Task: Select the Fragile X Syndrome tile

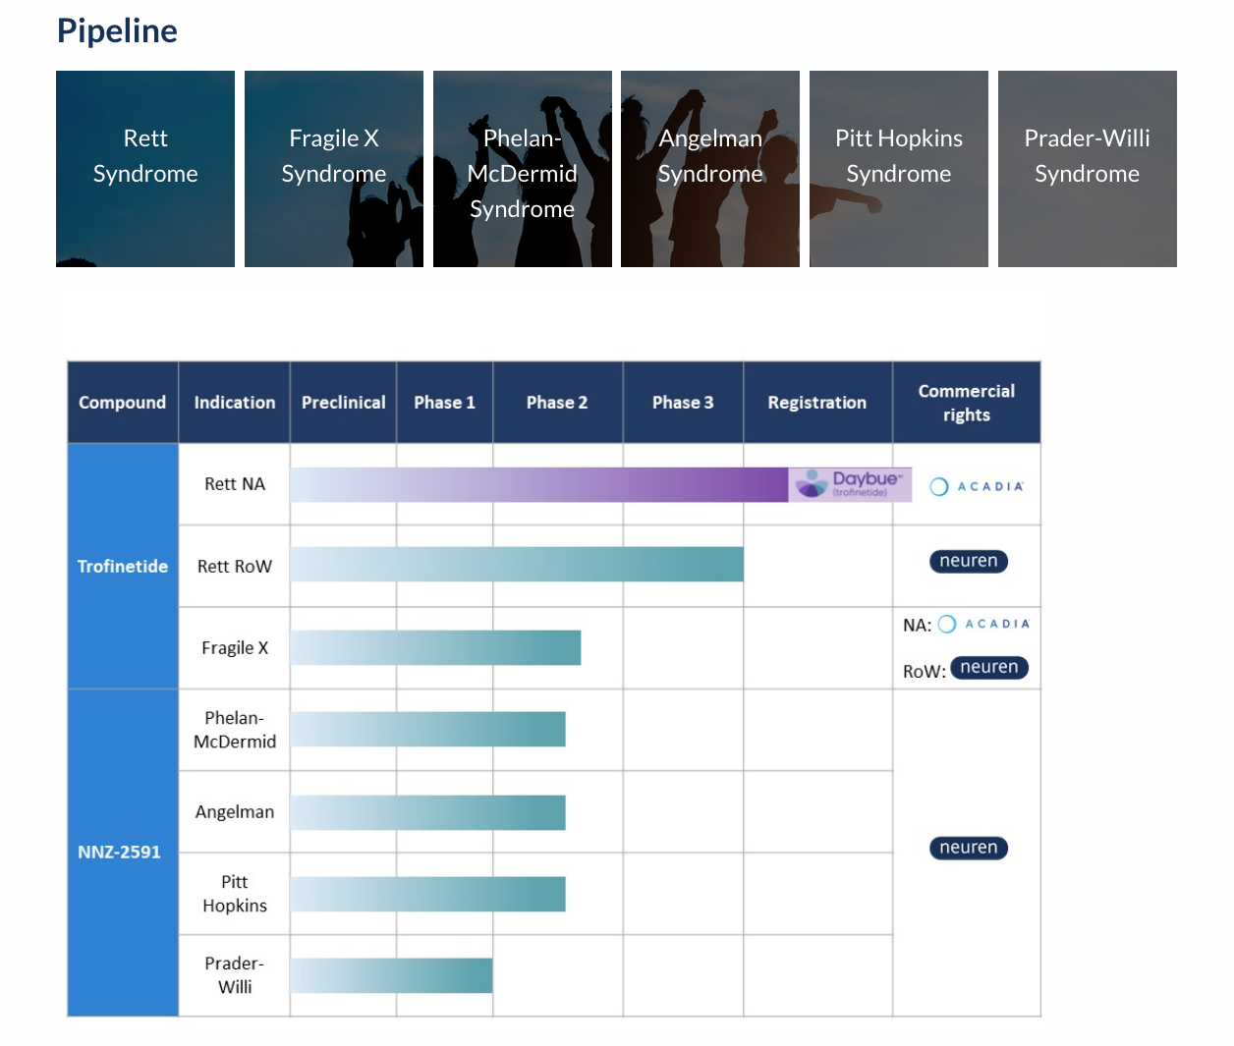Action: (334, 169)
